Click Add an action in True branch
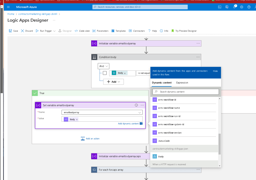 tap(90, 138)
